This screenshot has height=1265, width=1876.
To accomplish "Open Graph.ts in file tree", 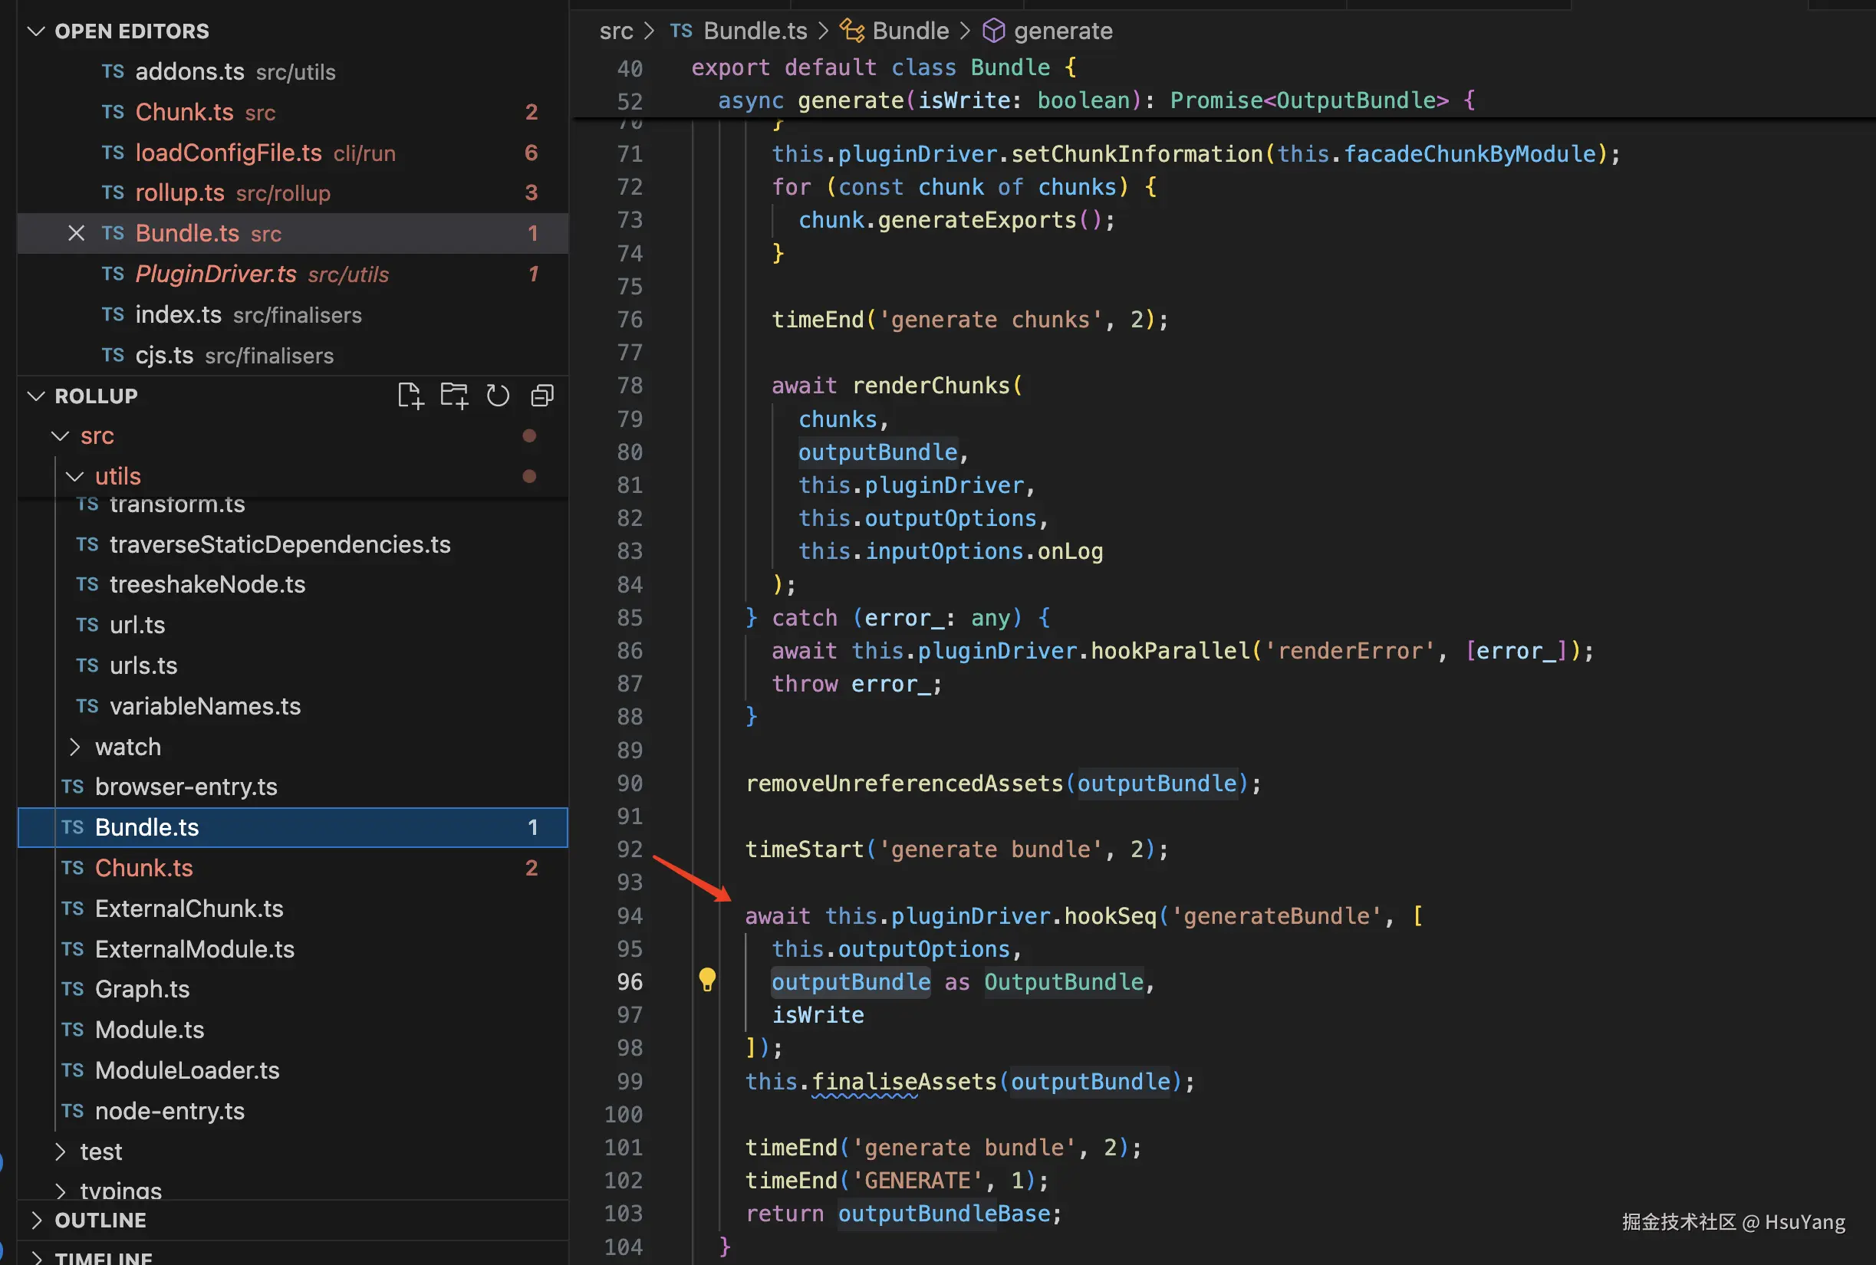I will (x=142, y=989).
